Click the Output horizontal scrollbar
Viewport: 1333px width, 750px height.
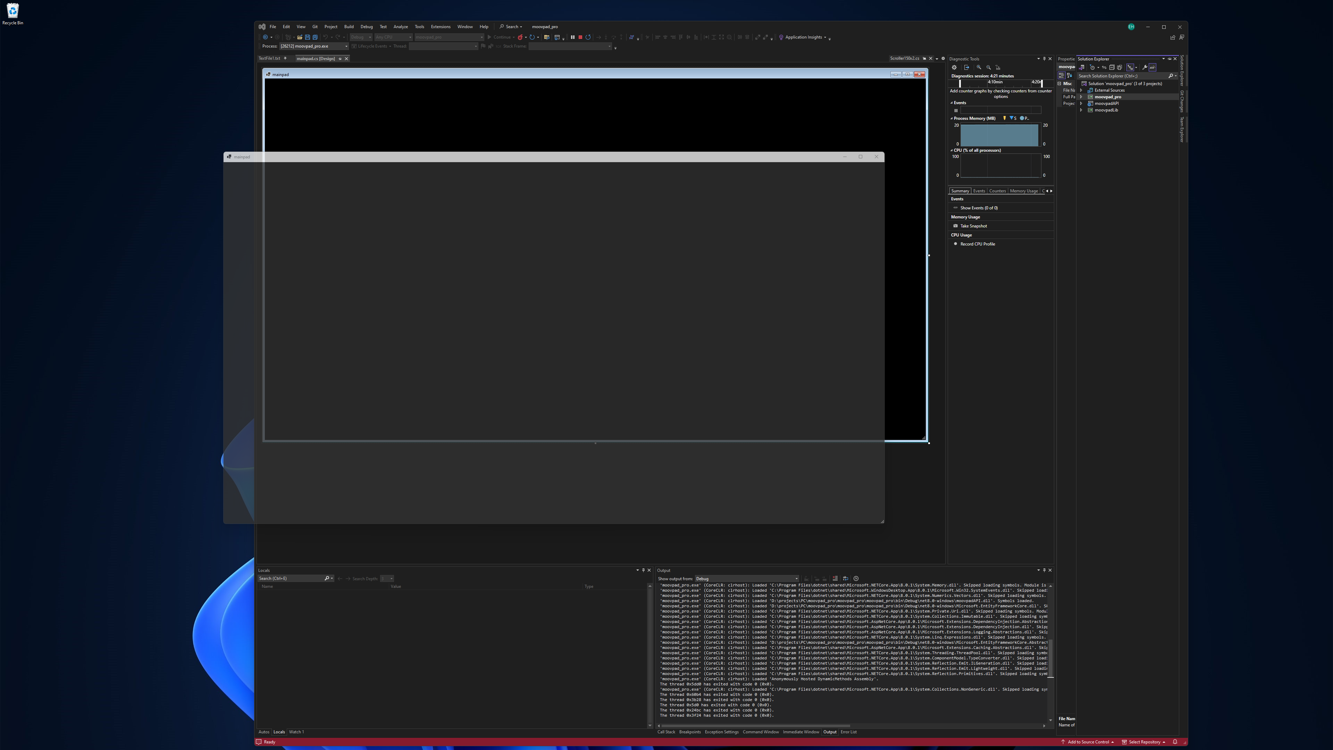pos(755,726)
